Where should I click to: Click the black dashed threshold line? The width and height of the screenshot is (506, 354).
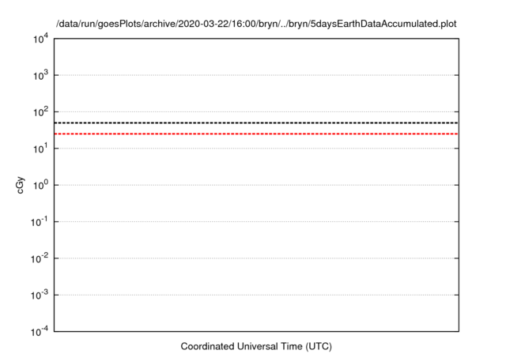click(x=256, y=122)
